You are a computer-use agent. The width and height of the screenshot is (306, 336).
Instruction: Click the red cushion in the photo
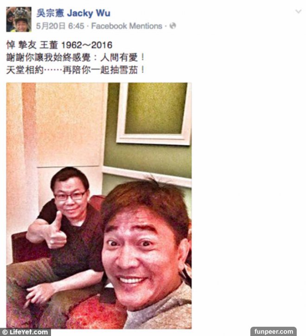[96, 311]
